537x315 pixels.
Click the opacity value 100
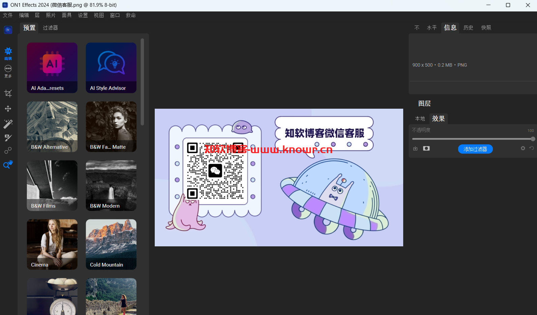pos(531,131)
